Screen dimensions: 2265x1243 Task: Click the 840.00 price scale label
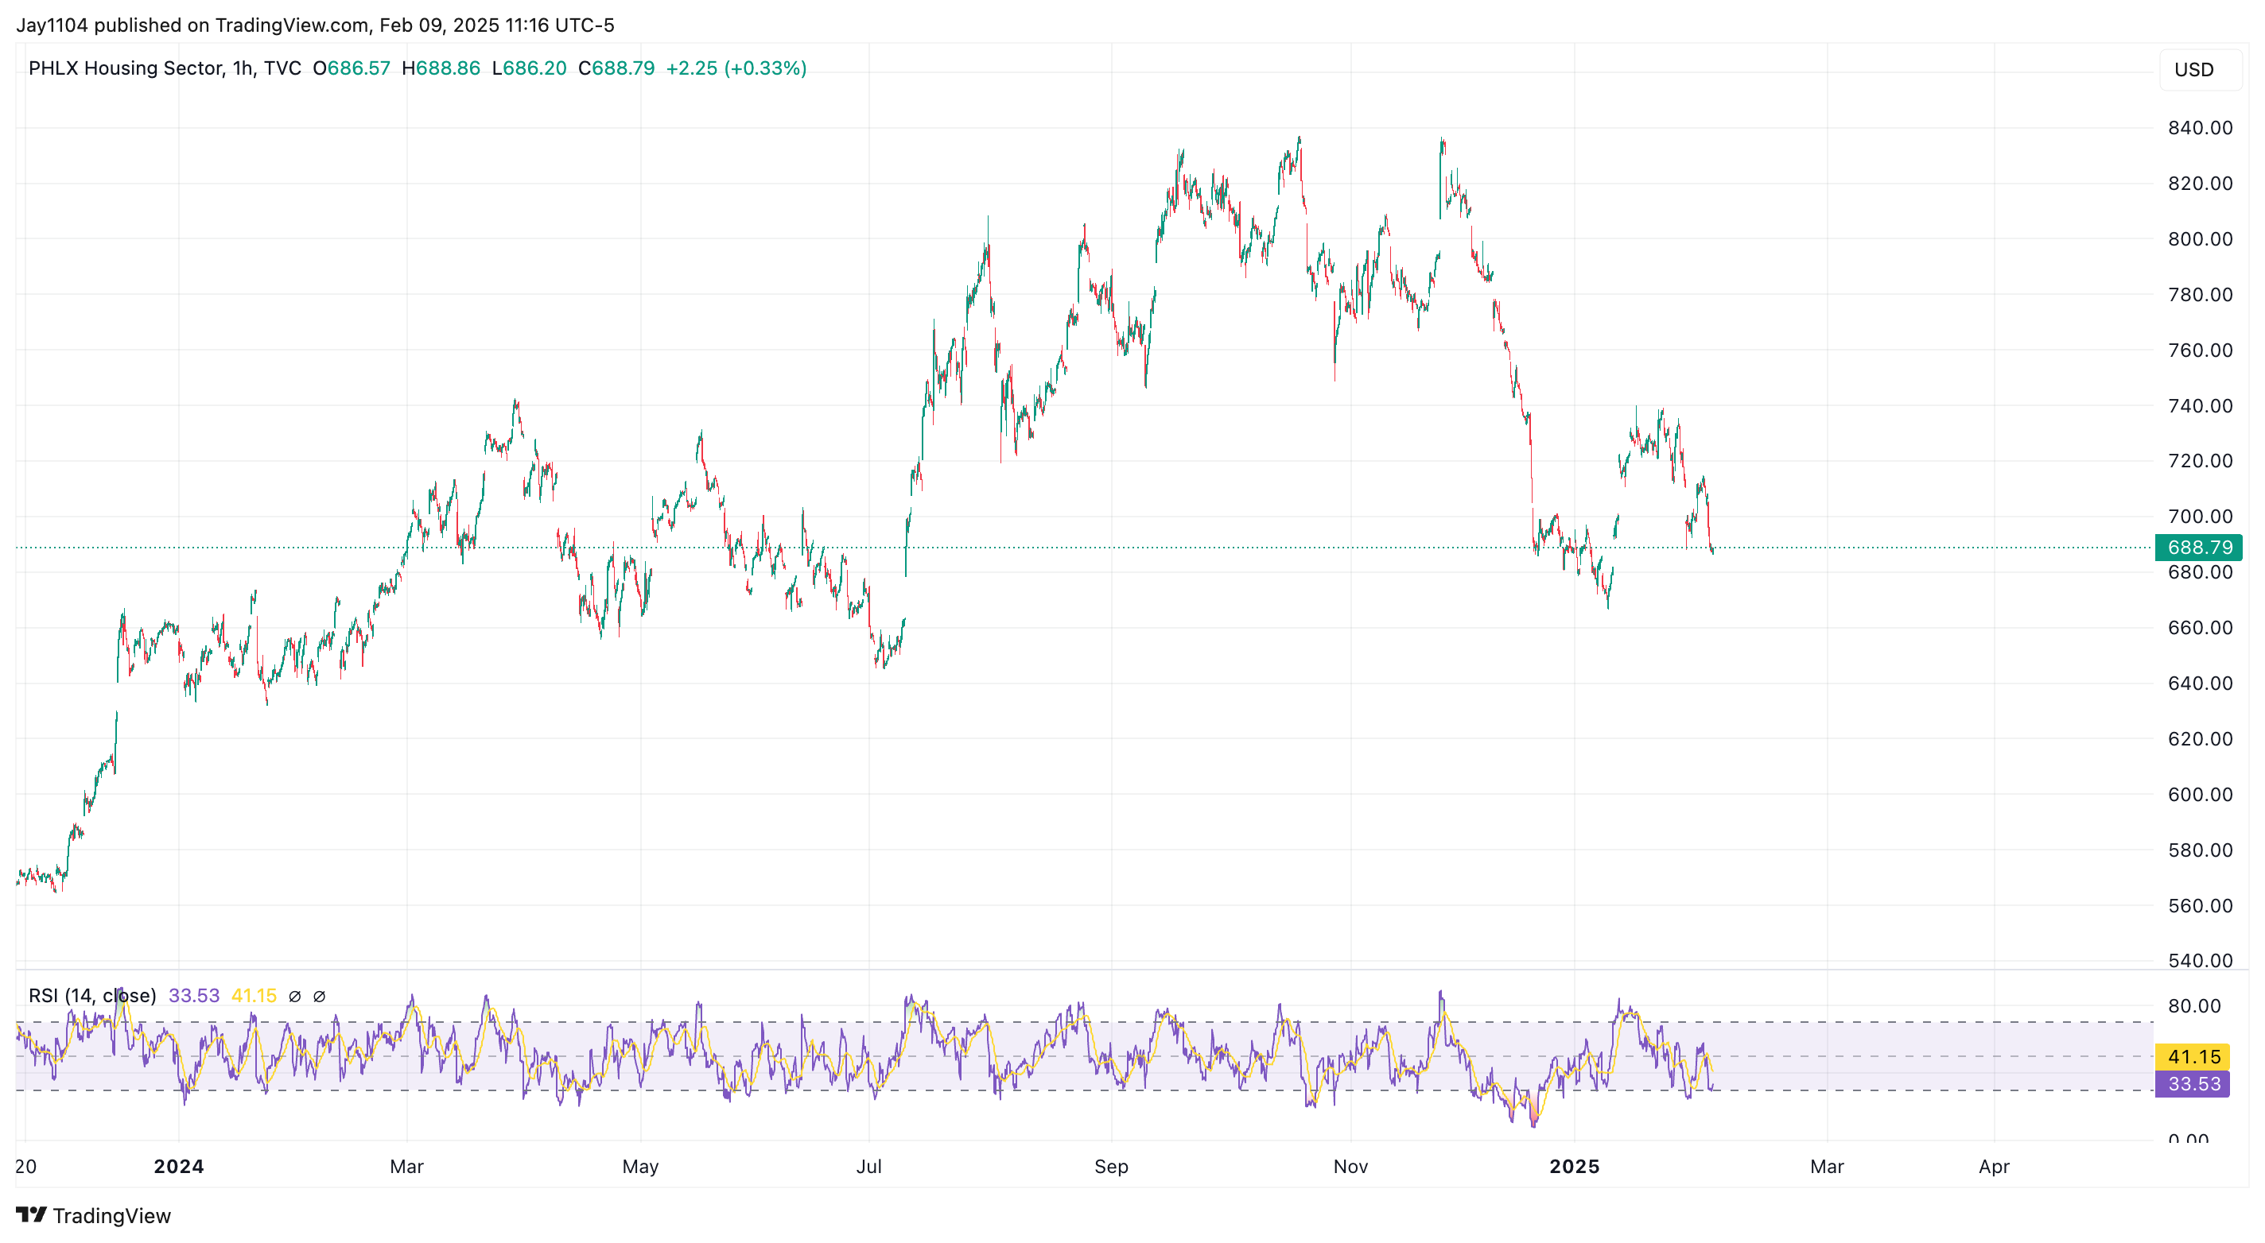click(x=2200, y=128)
